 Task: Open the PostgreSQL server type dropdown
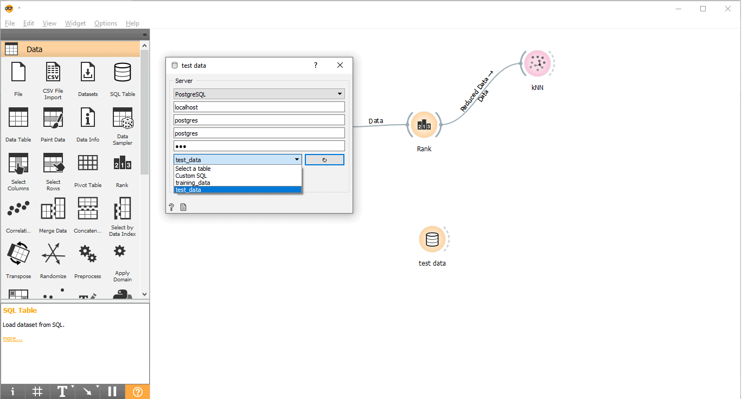(x=259, y=94)
